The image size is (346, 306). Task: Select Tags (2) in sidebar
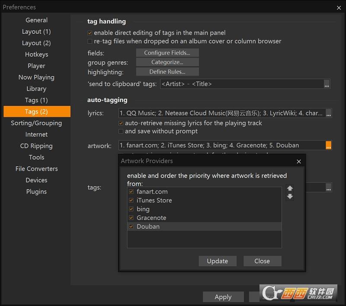click(37, 112)
